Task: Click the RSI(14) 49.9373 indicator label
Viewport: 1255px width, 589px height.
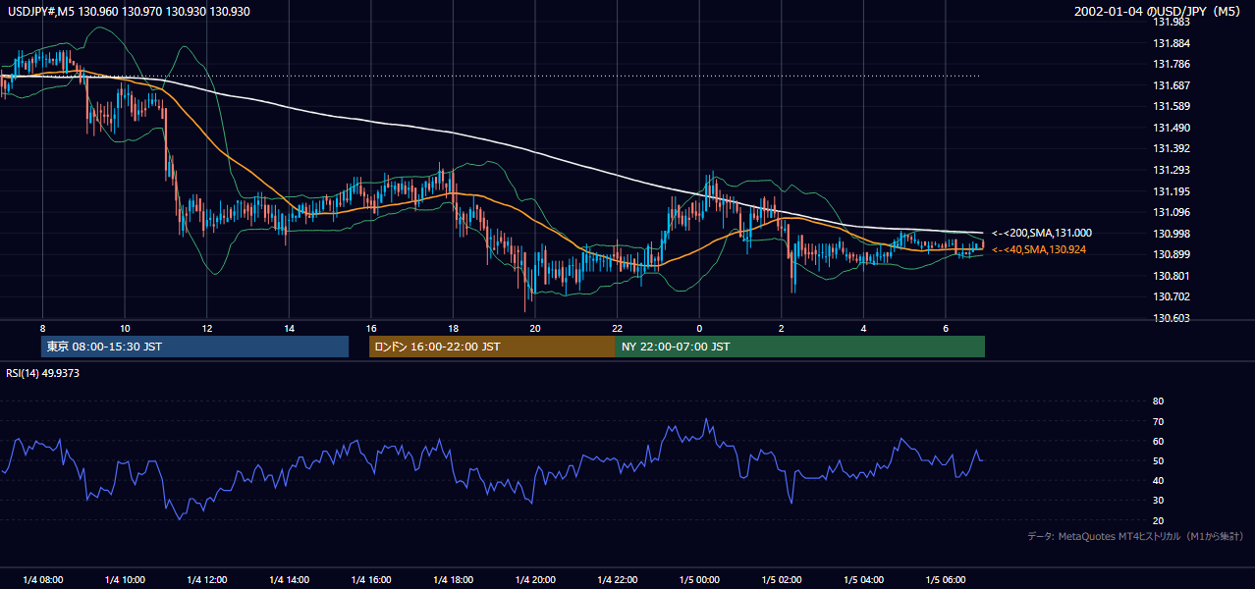Action: (42, 373)
